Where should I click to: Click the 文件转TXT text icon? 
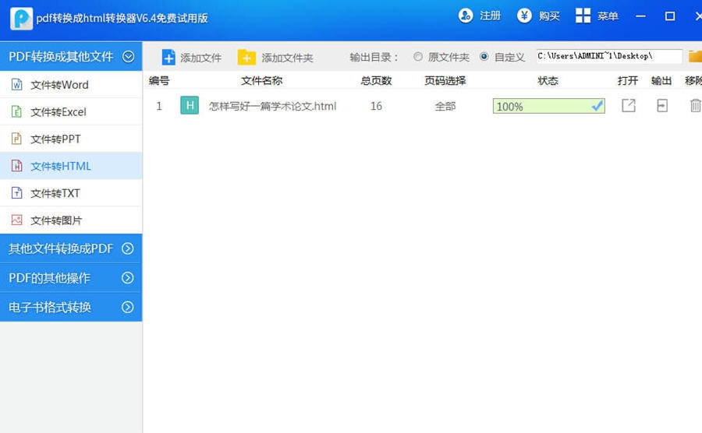(x=16, y=193)
